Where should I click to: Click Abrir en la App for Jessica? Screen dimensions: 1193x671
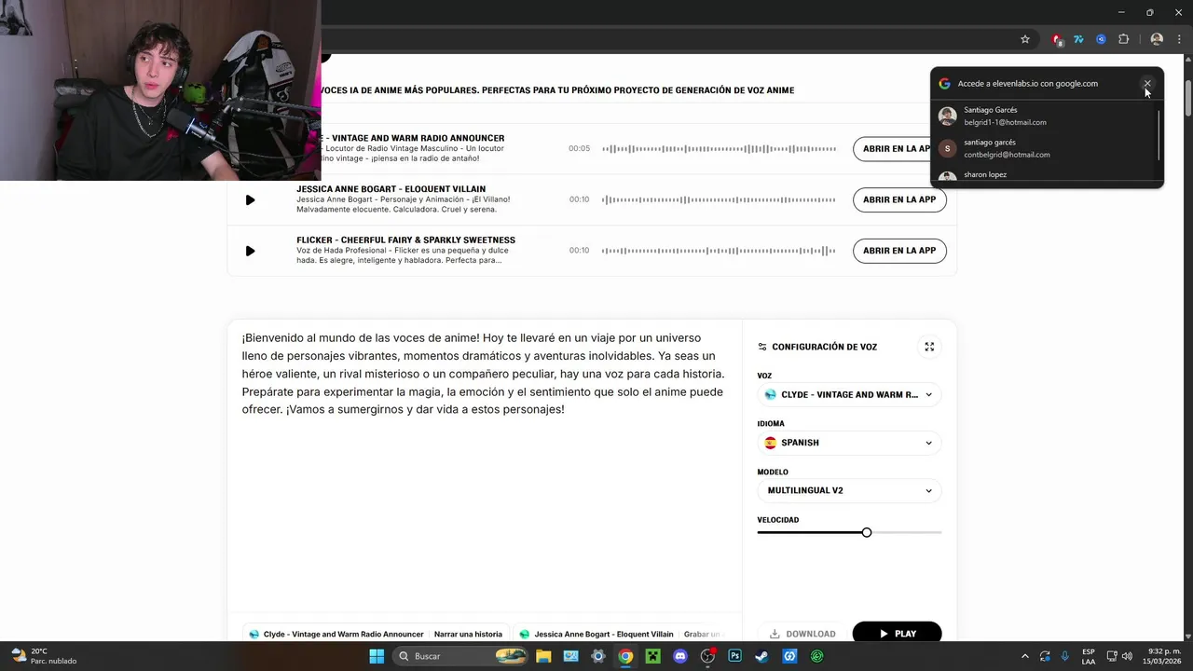pyautogui.click(x=899, y=199)
